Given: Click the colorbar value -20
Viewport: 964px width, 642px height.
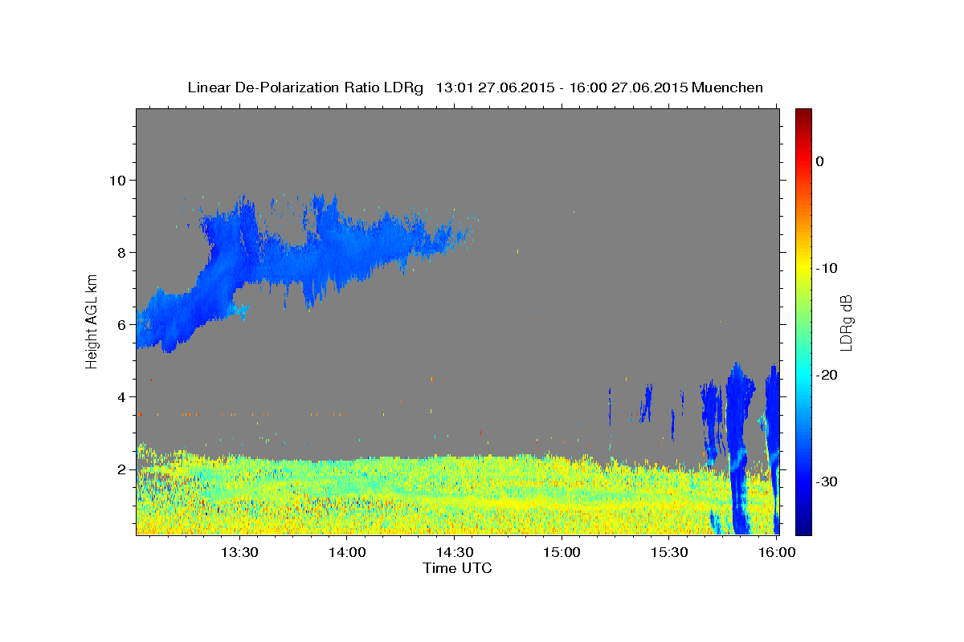Looking at the screenshot, I should (827, 375).
